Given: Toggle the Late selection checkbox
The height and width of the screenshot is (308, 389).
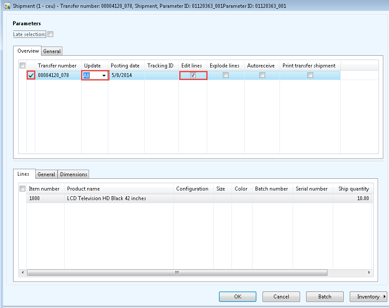Looking at the screenshot, I should 50,34.
